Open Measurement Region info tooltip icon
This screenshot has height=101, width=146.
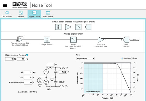(x=27, y=55)
